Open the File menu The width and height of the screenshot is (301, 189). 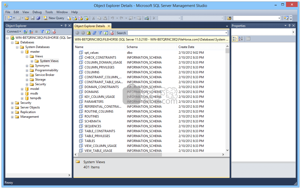click(x=8, y=12)
